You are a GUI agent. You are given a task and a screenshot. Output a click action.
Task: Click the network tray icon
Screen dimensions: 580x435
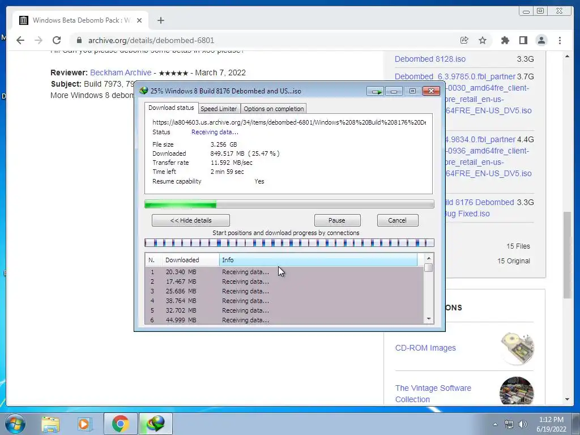pos(509,424)
